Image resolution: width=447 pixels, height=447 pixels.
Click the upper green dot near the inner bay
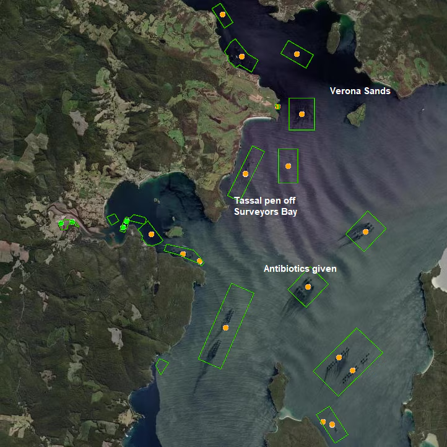[x=126, y=220]
